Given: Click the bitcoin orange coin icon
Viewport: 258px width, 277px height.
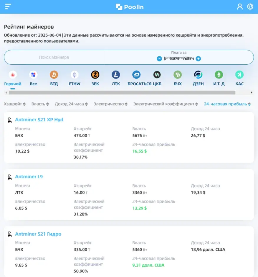Looking at the screenshot, I should tap(54, 75).
